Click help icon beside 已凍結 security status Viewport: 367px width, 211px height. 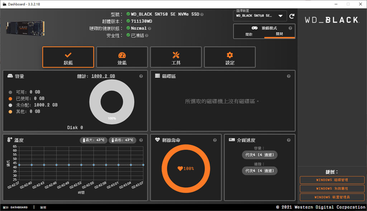[147, 36]
